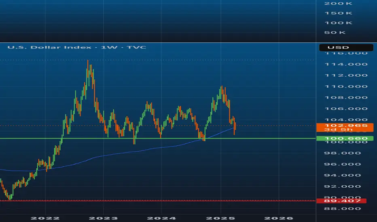377x222 pixels.
Task: Click the 50 K volume axis label
Action: 335,32
